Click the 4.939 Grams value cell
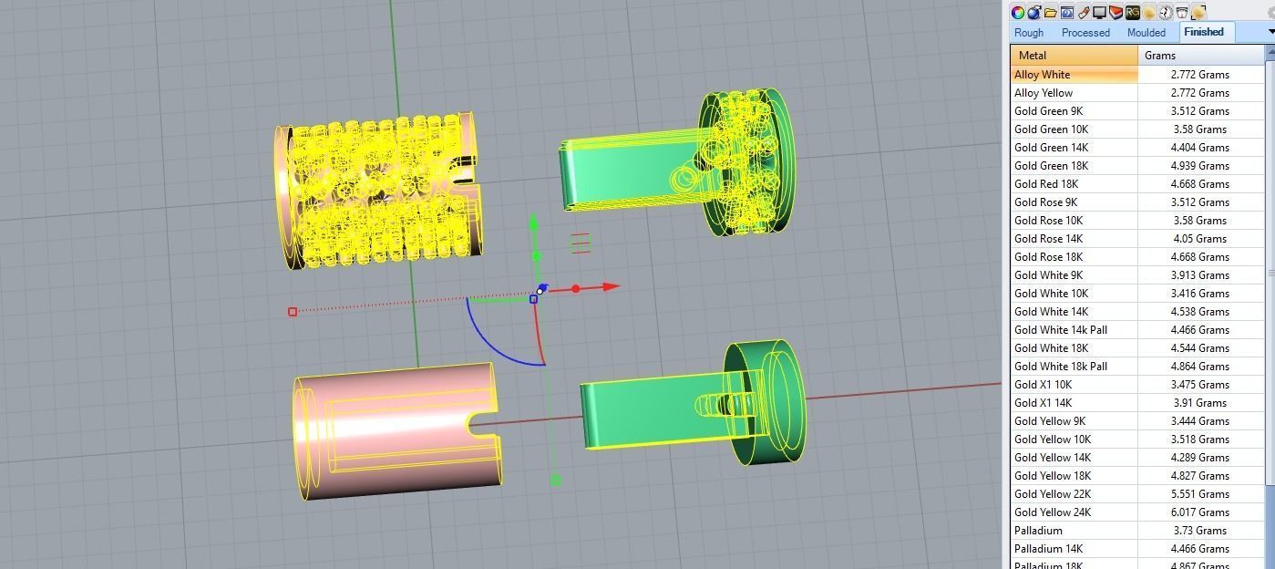The image size is (1275, 569). (1201, 166)
